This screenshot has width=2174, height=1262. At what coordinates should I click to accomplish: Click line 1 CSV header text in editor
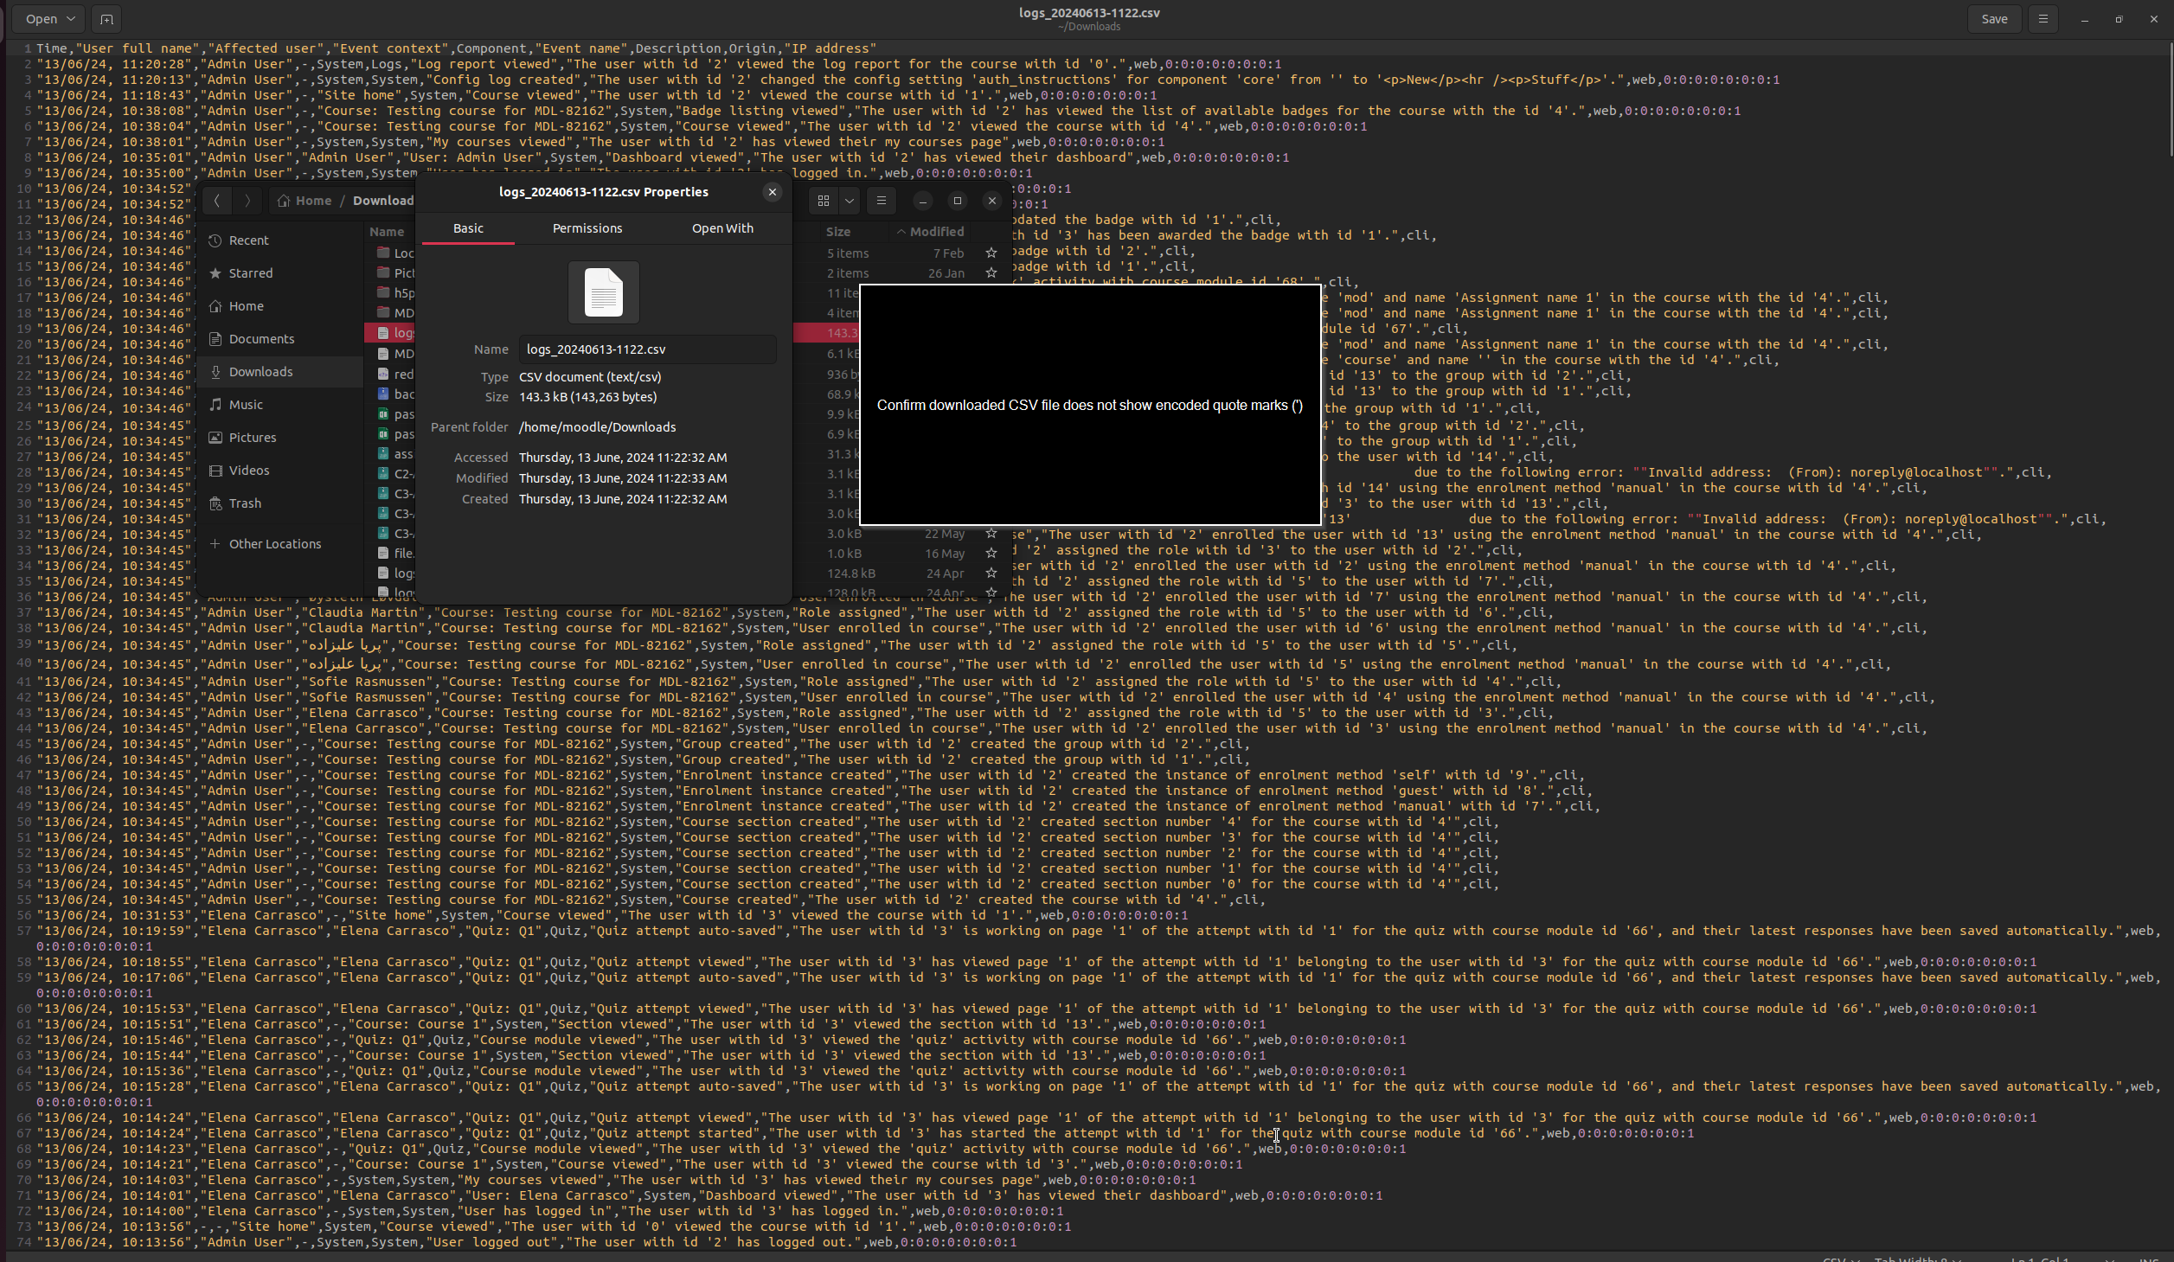(x=456, y=48)
